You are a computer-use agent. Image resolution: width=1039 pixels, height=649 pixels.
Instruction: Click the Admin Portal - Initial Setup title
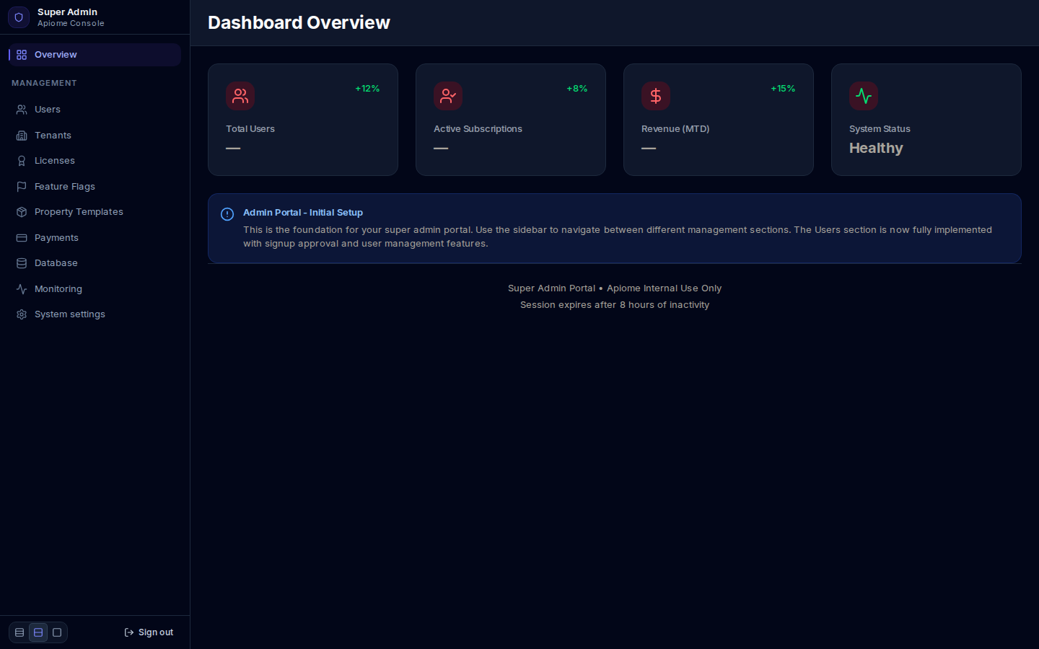point(303,213)
